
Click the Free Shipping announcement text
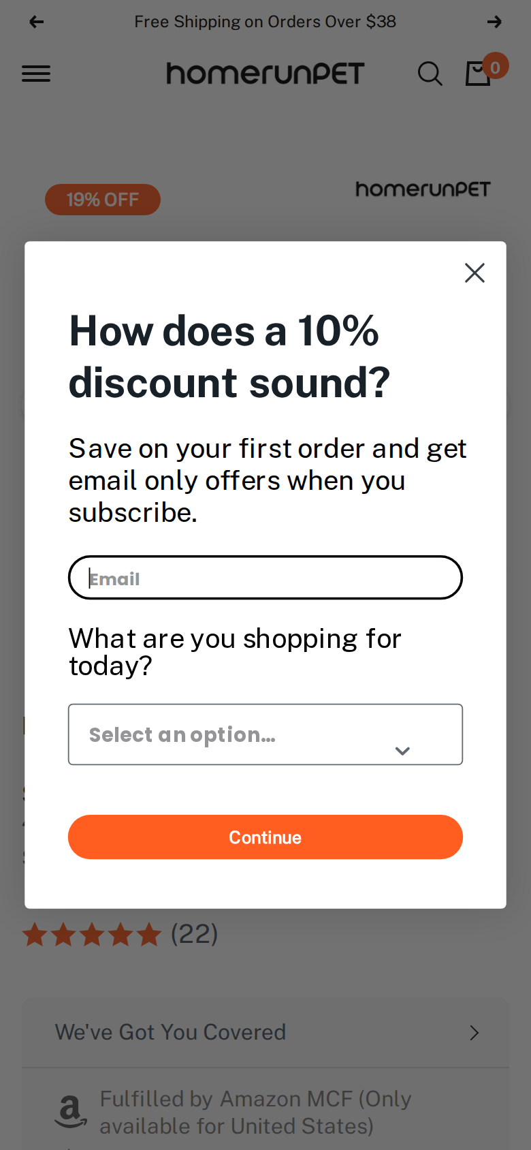(265, 22)
